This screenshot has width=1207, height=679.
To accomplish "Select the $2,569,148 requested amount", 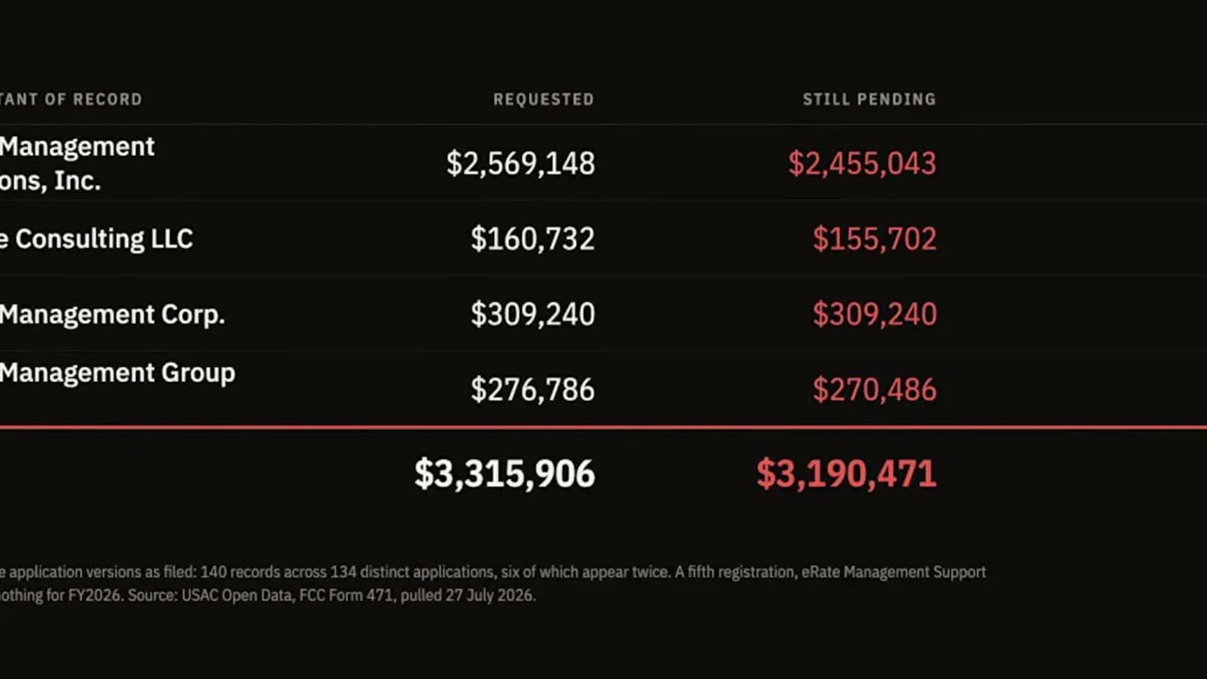I will tap(521, 163).
